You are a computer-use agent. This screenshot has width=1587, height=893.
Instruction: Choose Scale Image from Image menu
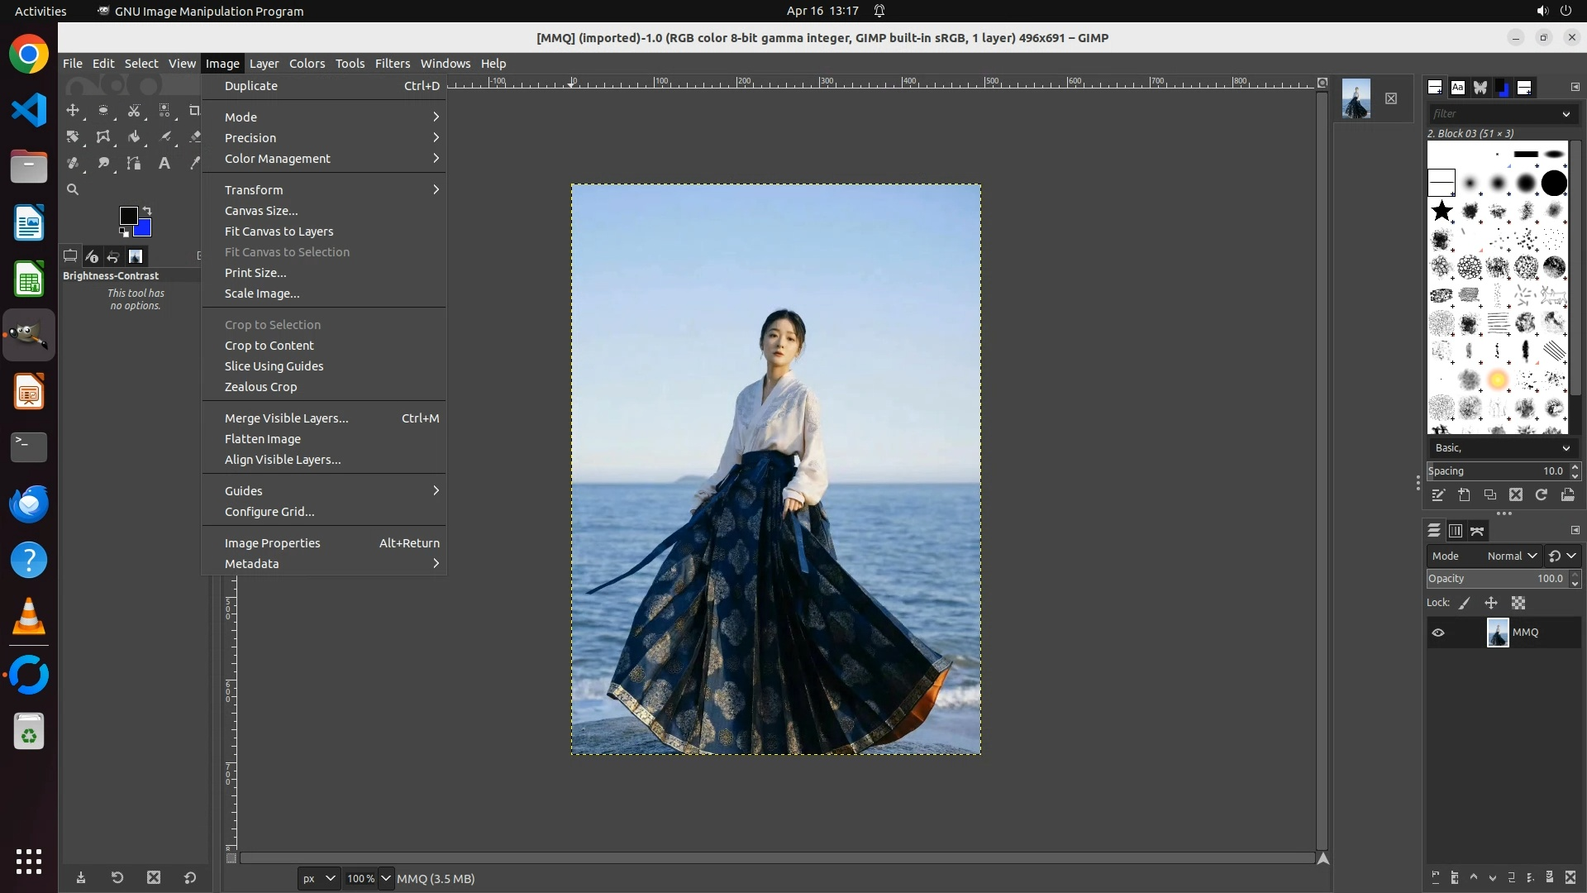pos(262,294)
